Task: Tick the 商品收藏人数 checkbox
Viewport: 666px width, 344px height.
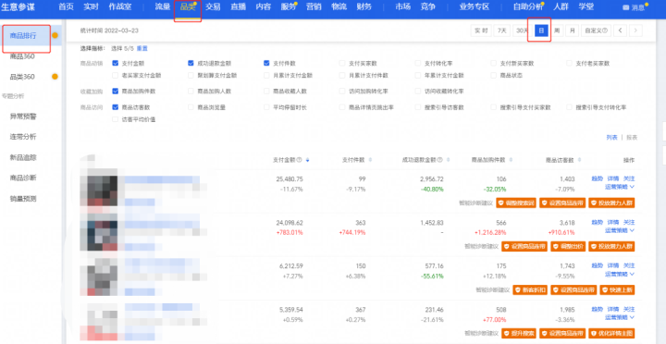Action: [x=266, y=91]
